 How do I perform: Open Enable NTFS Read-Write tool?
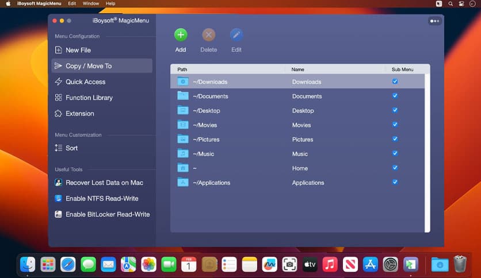pyautogui.click(x=102, y=198)
